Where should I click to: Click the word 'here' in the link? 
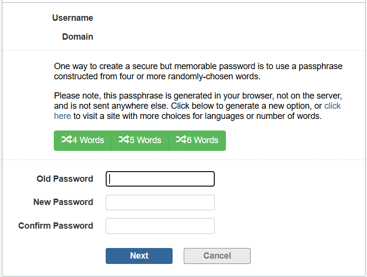pyautogui.click(x=62, y=116)
